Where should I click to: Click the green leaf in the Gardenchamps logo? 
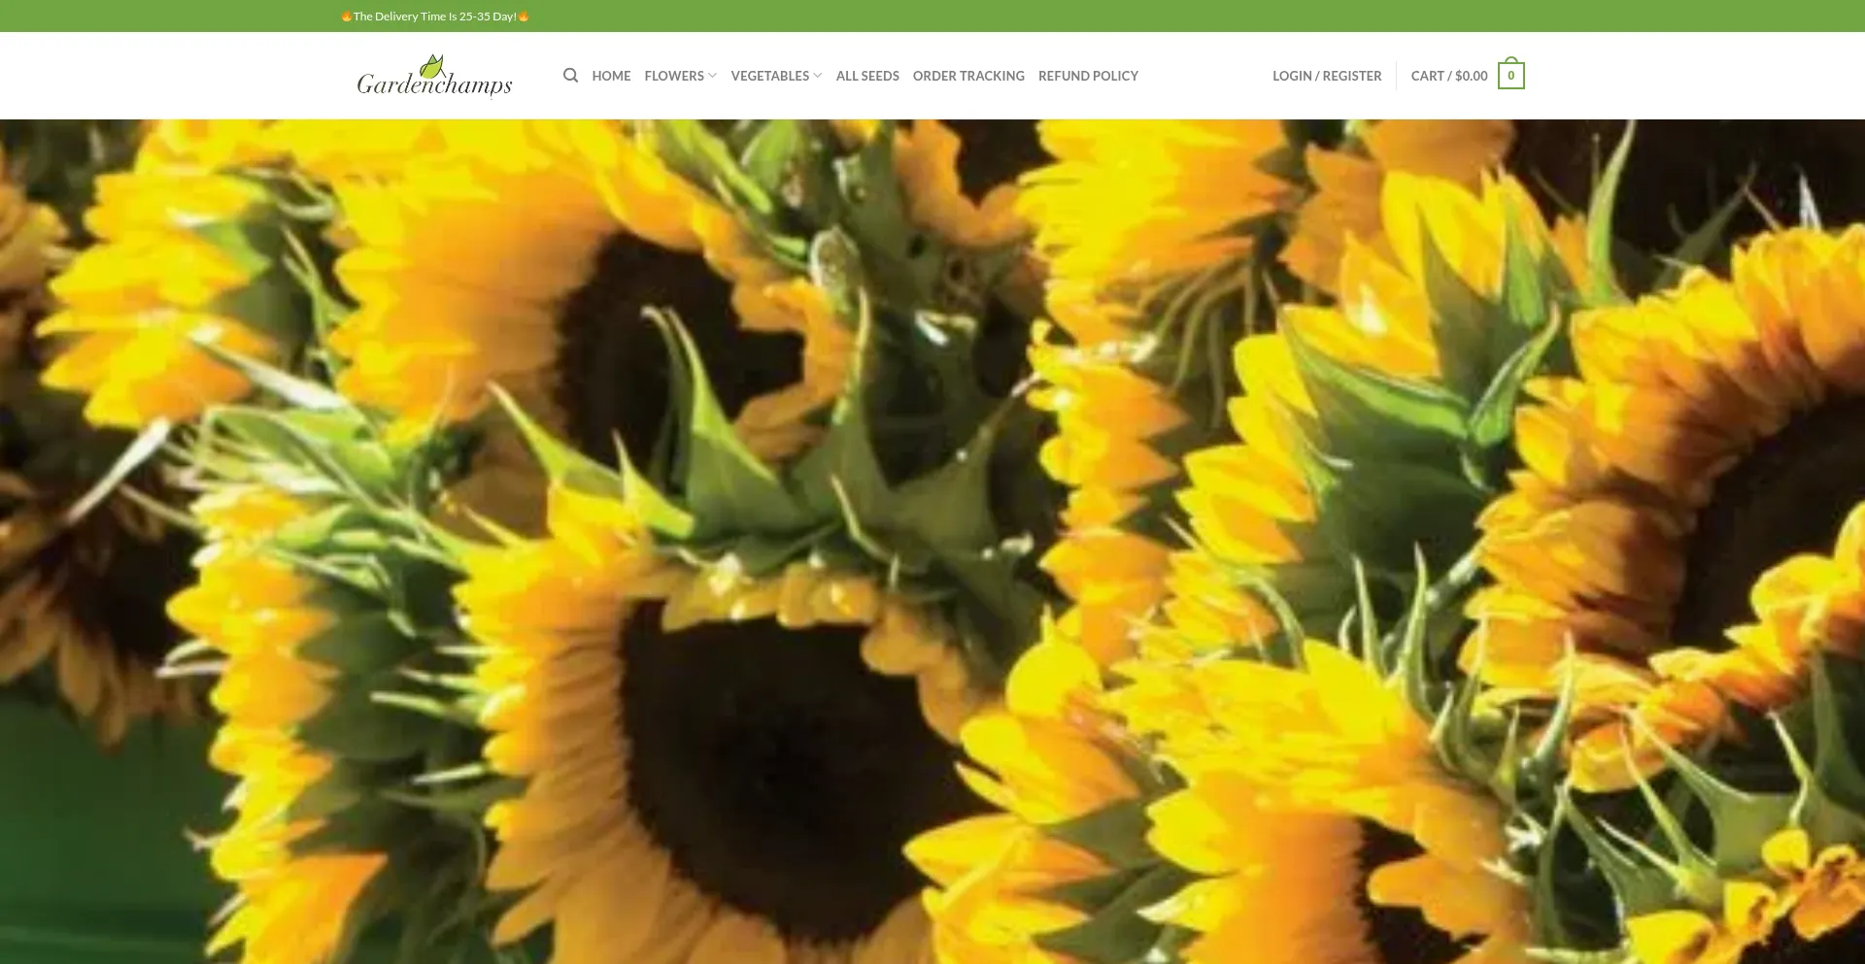[432, 66]
